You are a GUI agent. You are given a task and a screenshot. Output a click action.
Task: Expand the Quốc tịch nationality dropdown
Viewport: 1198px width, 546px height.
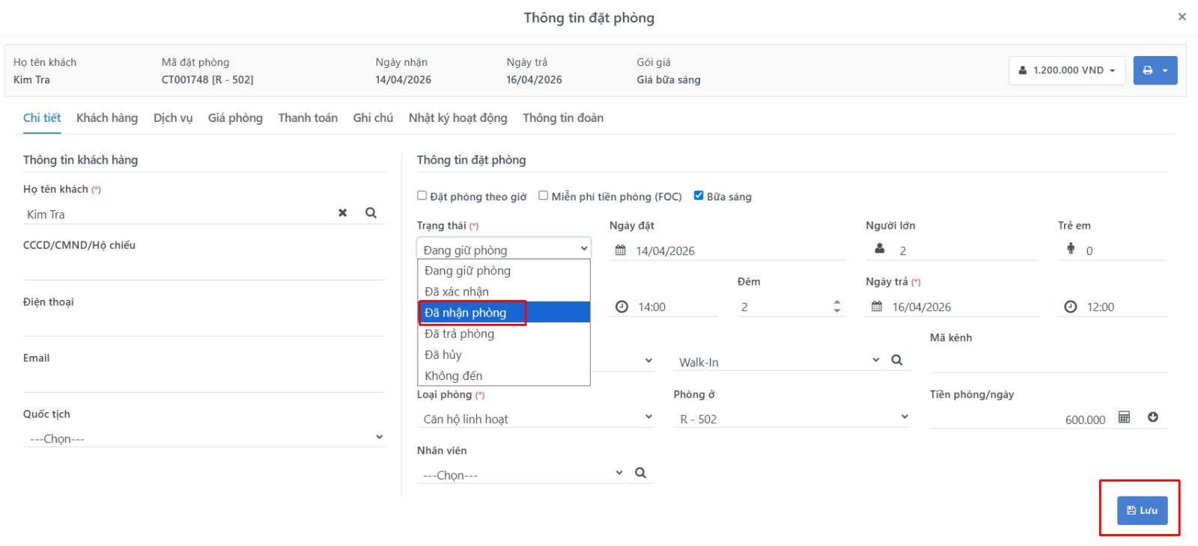tap(204, 438)
